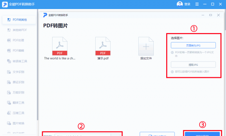226x136 pixels.
Task: Click the user avatar icon in title bar
Action: (x=180, y=4)
